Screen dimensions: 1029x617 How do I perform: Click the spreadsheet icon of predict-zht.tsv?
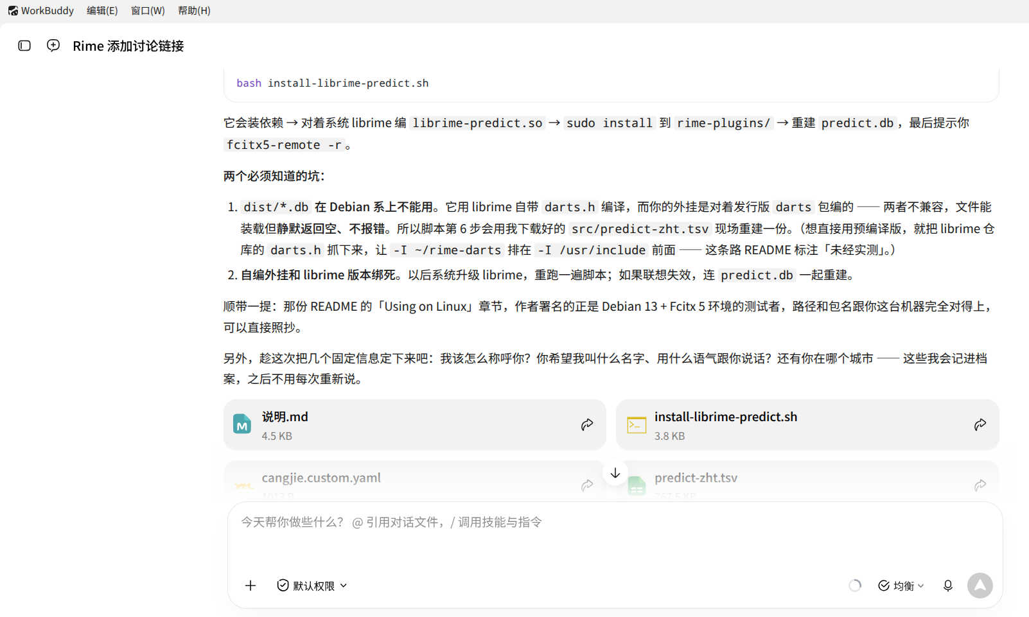[637, 486]
